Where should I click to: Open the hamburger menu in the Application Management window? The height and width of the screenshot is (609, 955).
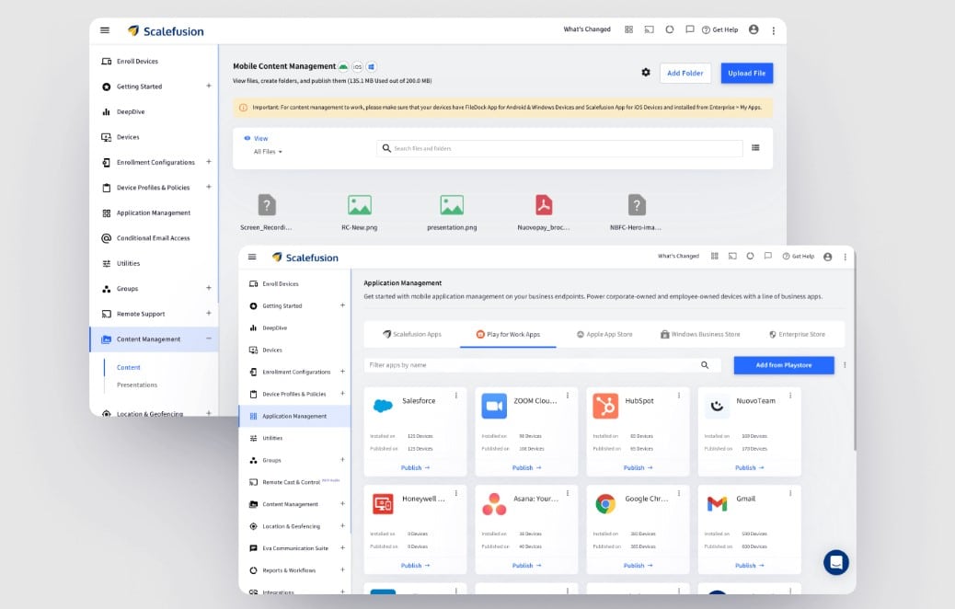click(252, 257)
